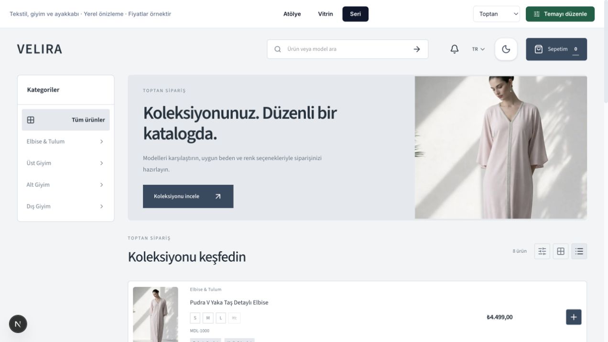Expand Dış Giyim category
608x342 pixels.
tap(65, 206)
